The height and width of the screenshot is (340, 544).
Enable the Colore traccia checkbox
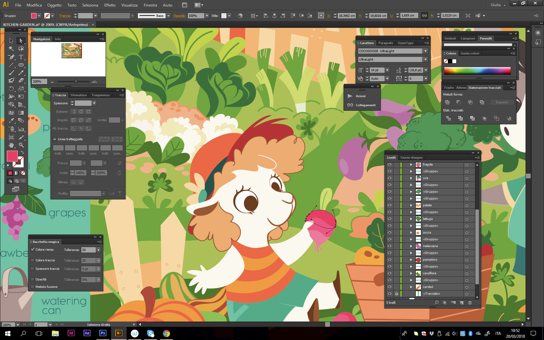pyautogui.click(x=32, y=260)
